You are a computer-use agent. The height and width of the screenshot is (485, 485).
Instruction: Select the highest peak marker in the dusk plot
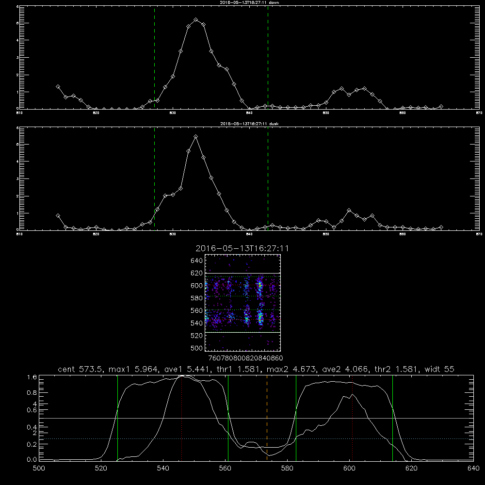[195, 136]
